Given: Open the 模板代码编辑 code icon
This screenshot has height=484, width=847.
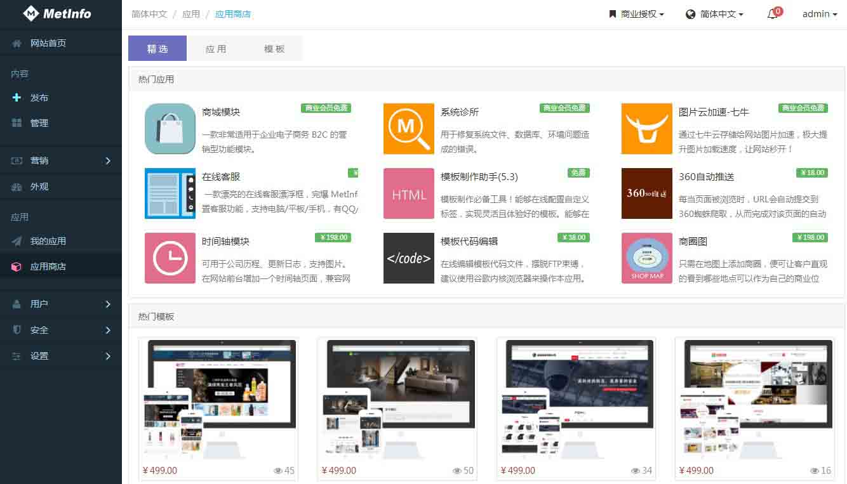Looking at the screenshot, I should pyautogui.click(x=408, y=258).
